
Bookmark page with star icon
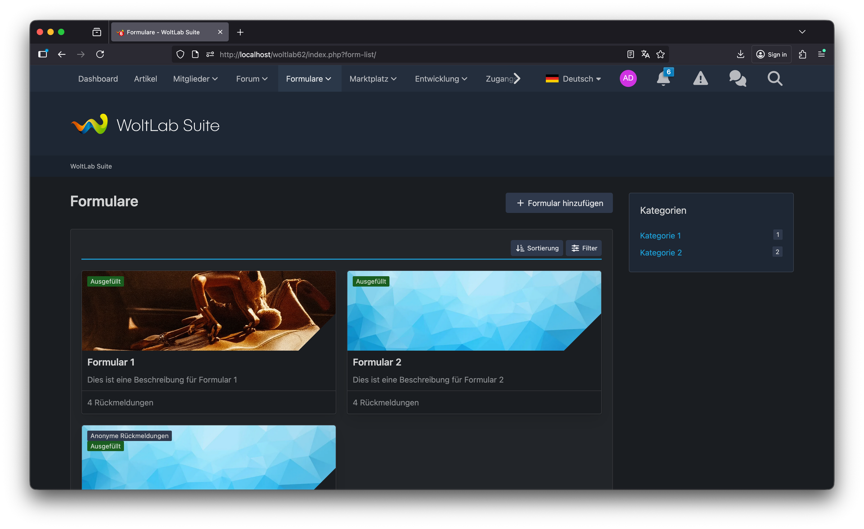(x=660, y=54)
